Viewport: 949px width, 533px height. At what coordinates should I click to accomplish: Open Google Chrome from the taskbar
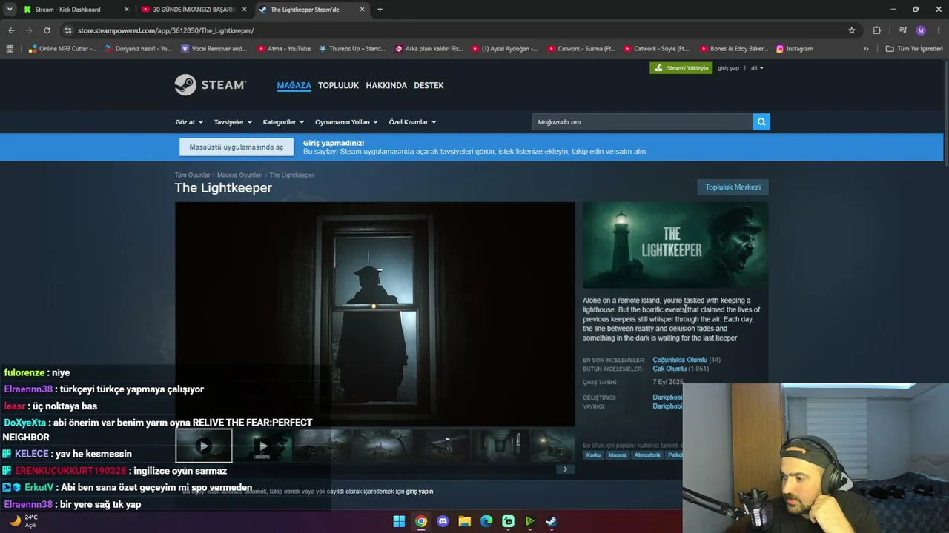pos(421,521)
